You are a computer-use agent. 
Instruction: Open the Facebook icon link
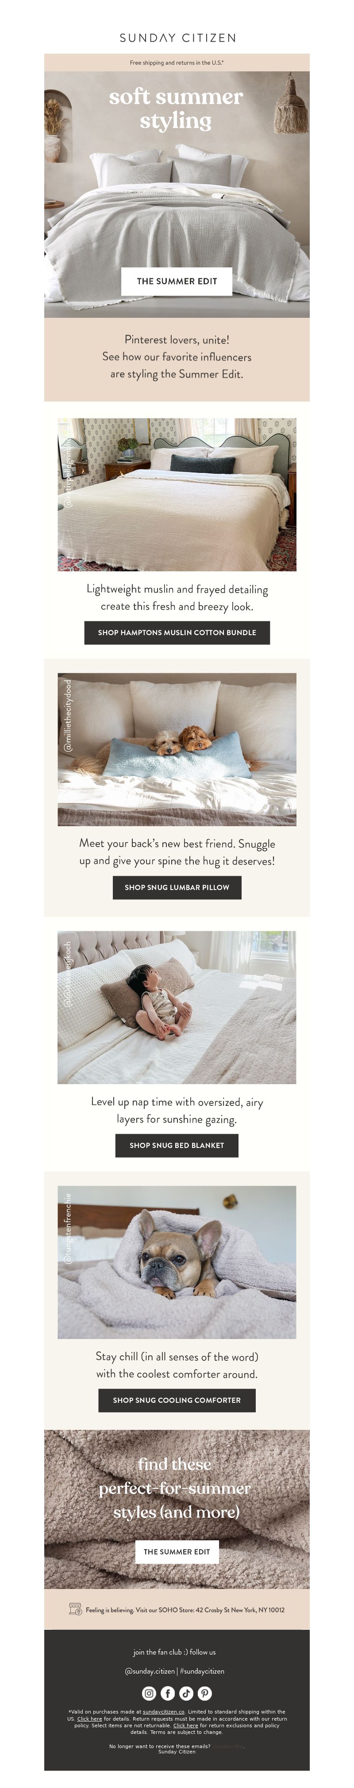click(x=168, y=1693)
